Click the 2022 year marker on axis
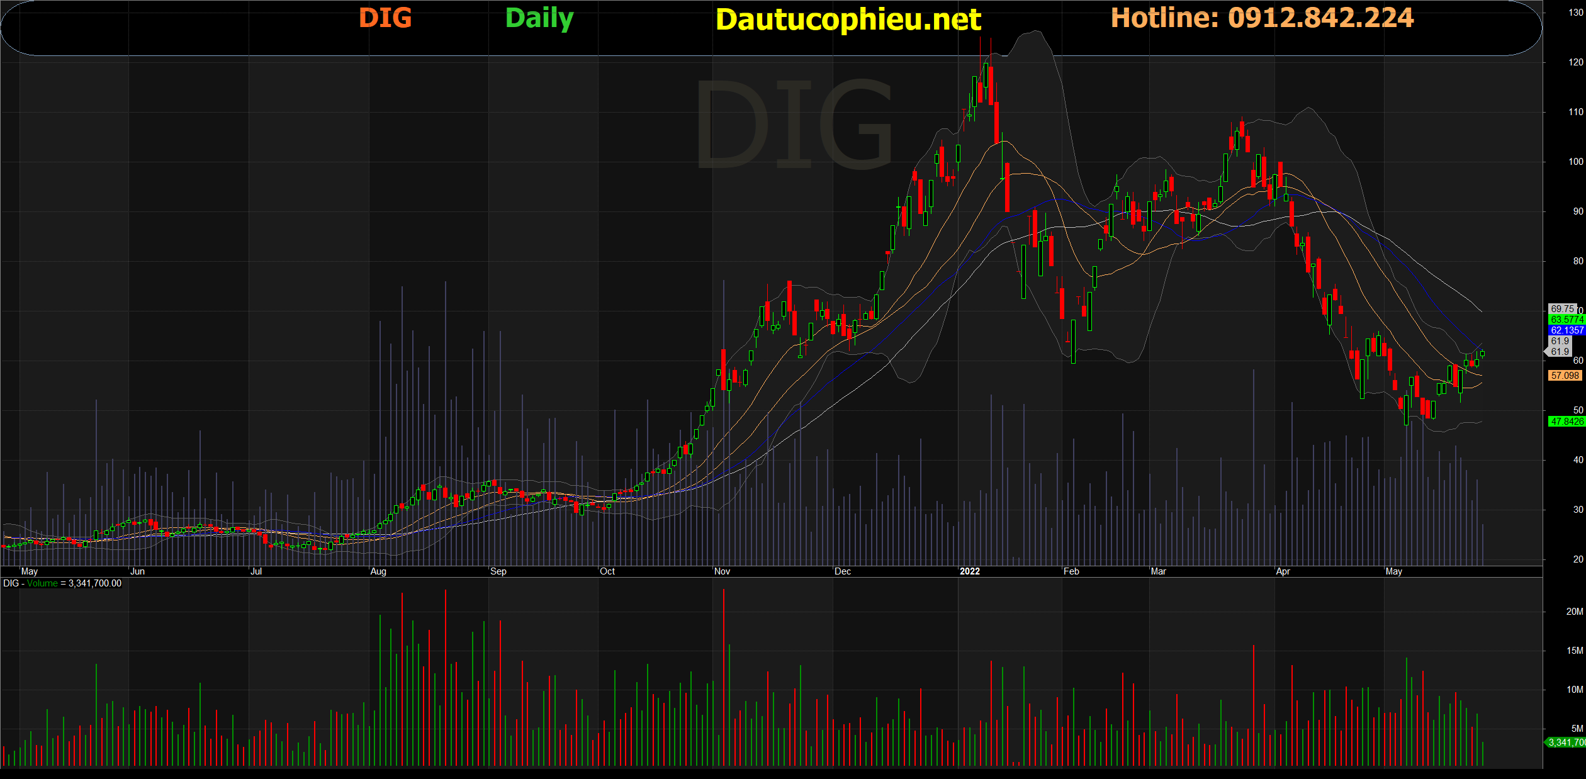 (969, 571)
